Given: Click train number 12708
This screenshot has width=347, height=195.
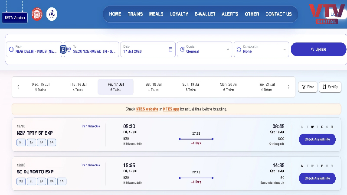Looking at the screenshot, I should [21, 126].
